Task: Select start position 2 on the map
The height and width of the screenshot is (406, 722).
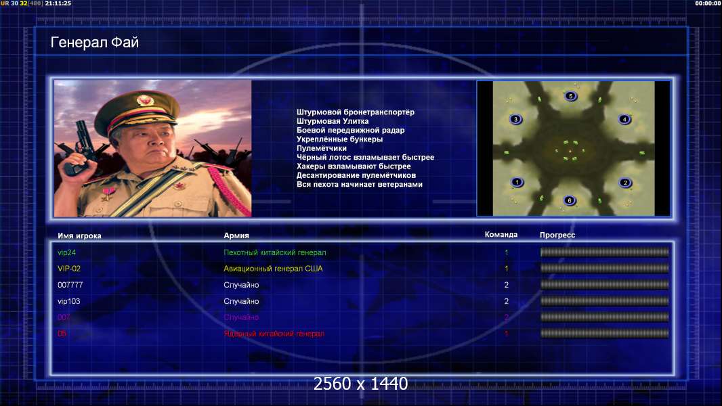Action: tap(625, 183)
